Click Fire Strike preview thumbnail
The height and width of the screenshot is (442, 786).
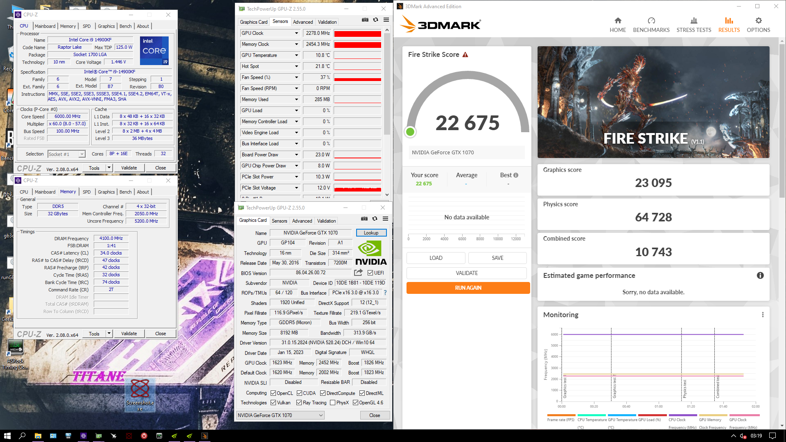(x=653, y=102)
